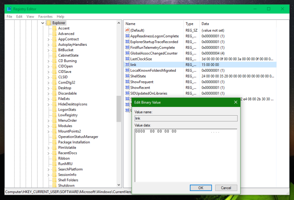Click the folder icon beside BitBucket

coord(54,50)
